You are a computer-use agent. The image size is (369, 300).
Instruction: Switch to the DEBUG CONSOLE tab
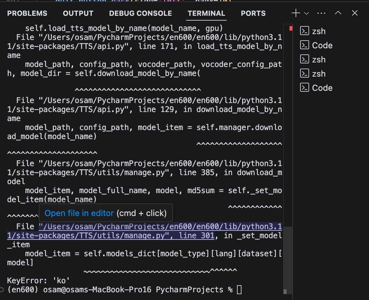click(140, 13)
